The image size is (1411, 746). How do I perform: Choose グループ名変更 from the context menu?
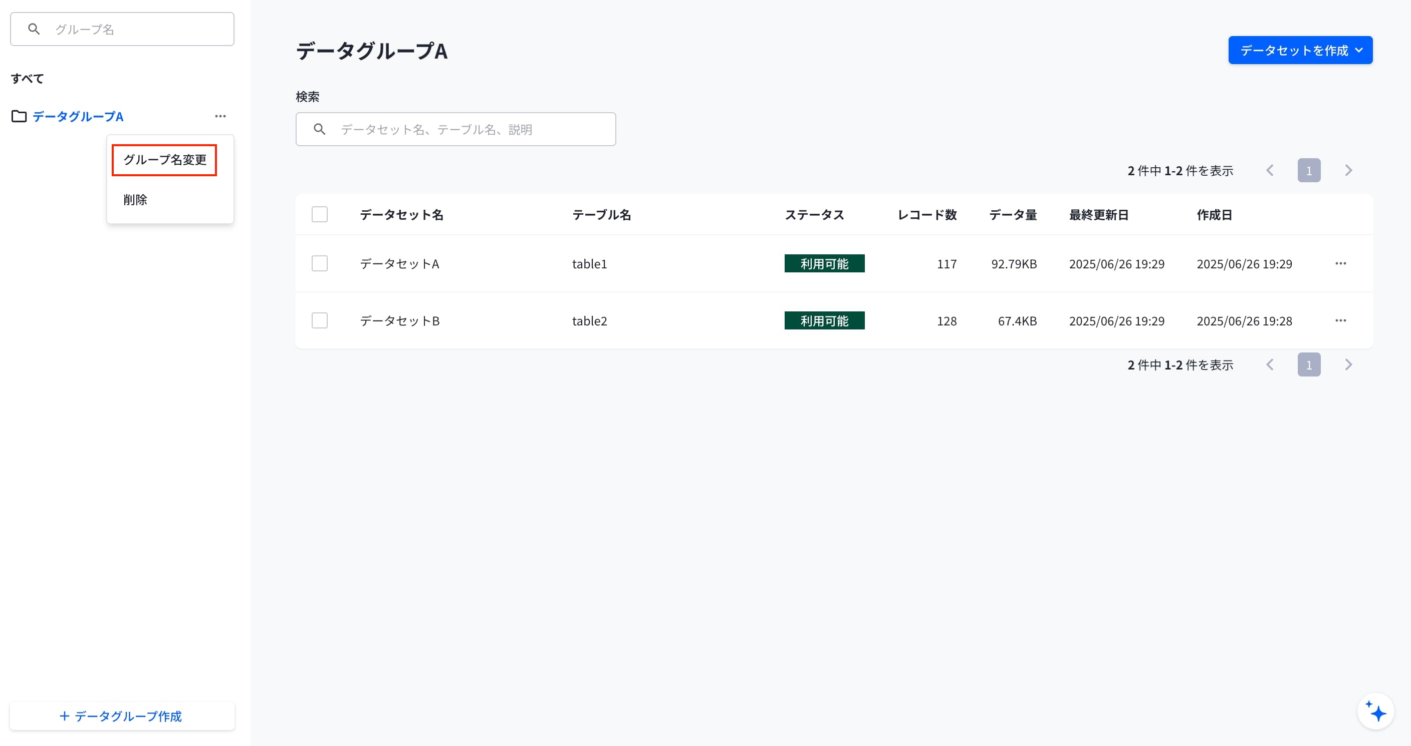(164, 160)
